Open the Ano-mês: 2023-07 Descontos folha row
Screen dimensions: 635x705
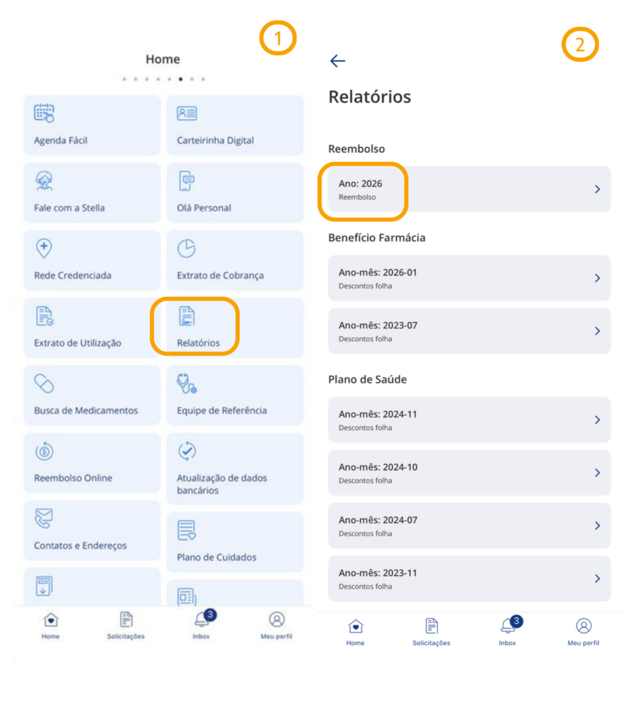[x=469, y=331]
